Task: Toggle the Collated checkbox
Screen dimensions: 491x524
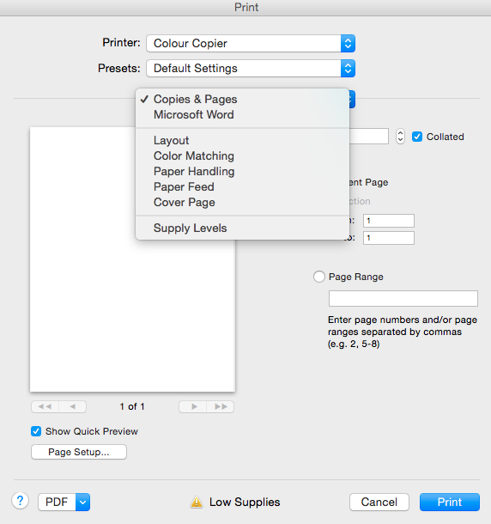Action: (417, 137)
